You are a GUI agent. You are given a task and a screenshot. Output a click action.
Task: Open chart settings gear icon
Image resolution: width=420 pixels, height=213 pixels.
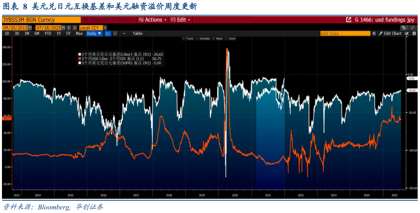tap(414, 33)
